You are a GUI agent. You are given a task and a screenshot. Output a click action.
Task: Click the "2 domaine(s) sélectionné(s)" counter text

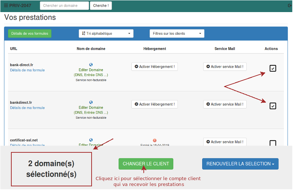[51, 169]
